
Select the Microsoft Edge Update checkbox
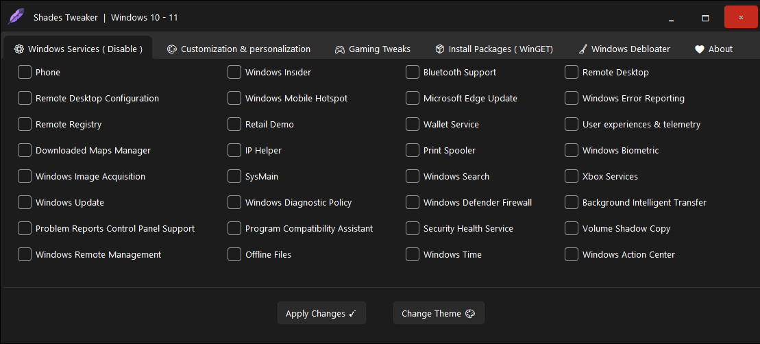pos(413,98)
